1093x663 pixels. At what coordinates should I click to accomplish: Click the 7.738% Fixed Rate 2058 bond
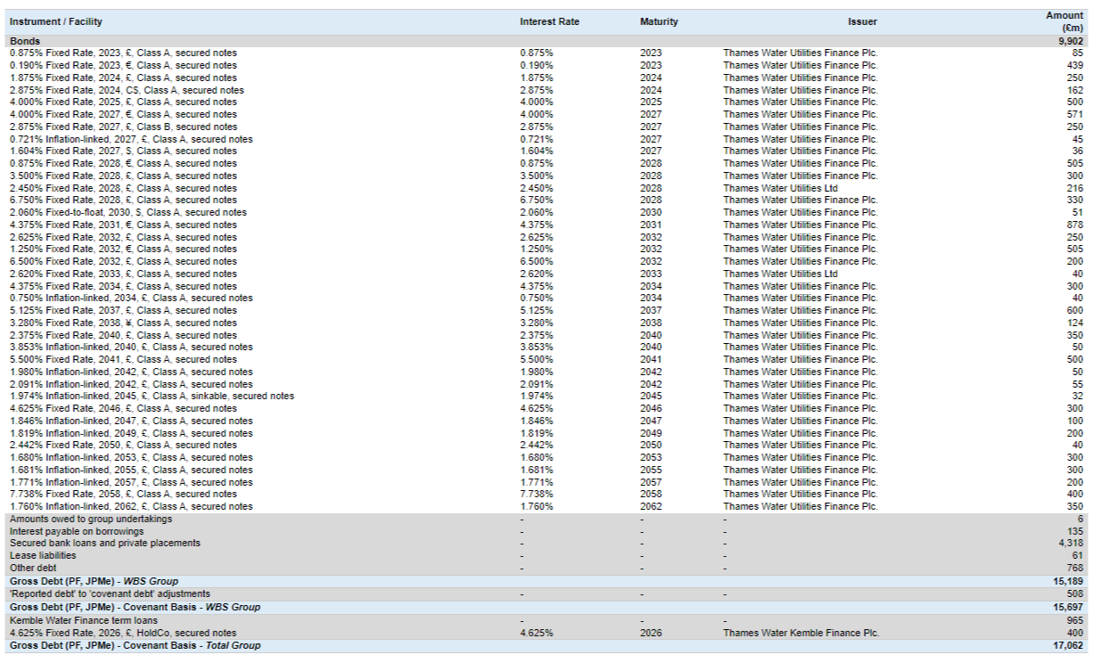click(x=123, y=494)
